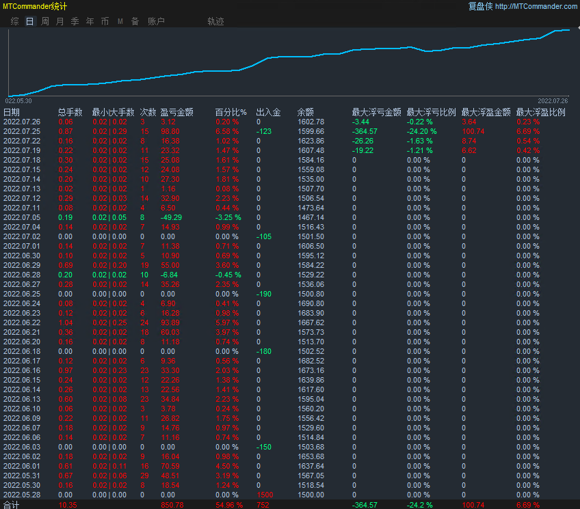Click the end of the equity curve
This screenshot has height=509, width=580.
pyautogui.click(x=568, y=30)
